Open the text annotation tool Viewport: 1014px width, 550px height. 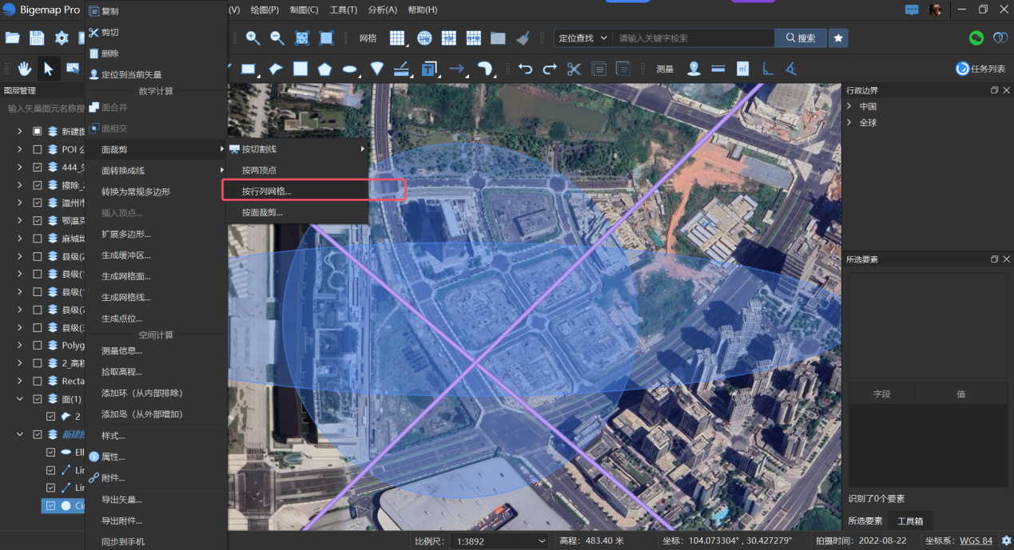click(428, 69)
